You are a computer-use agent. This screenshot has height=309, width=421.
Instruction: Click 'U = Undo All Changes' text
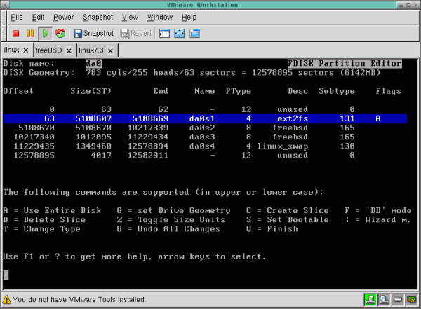pos(168,229)
